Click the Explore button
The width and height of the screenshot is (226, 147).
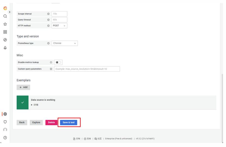coord(36,123)
